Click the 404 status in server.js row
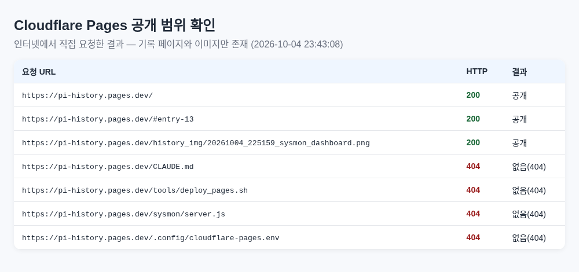Screen dimensions: 579x272 pos(473,214)
